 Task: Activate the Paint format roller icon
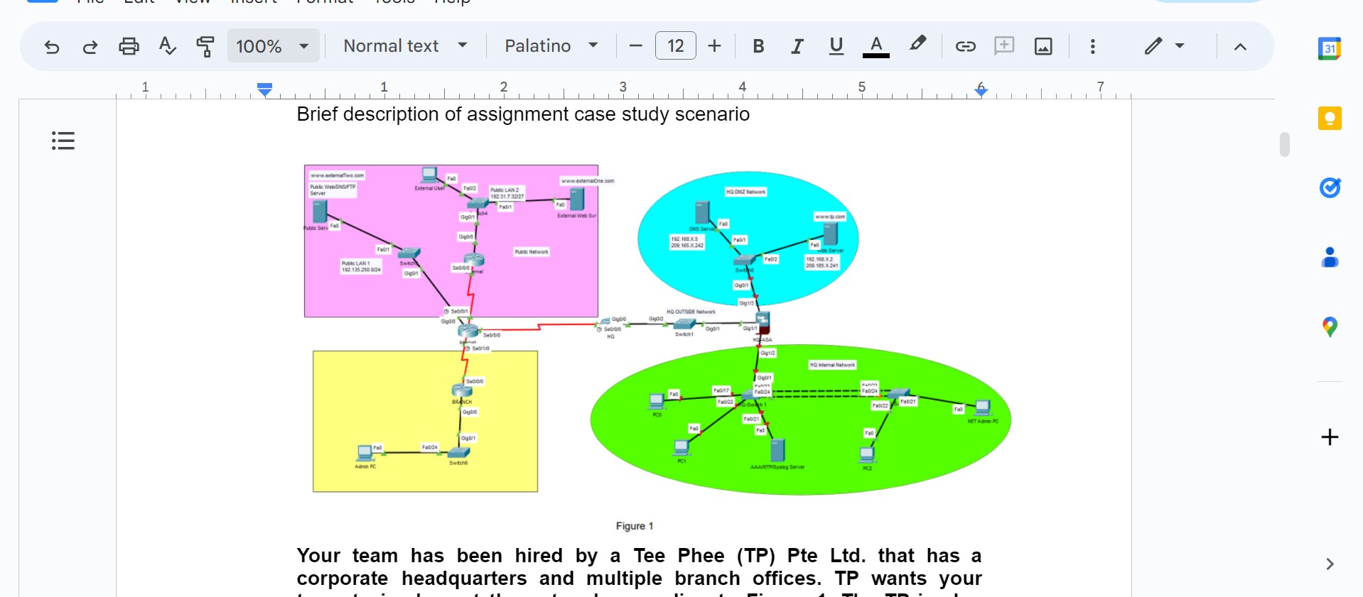coord(205,47)
